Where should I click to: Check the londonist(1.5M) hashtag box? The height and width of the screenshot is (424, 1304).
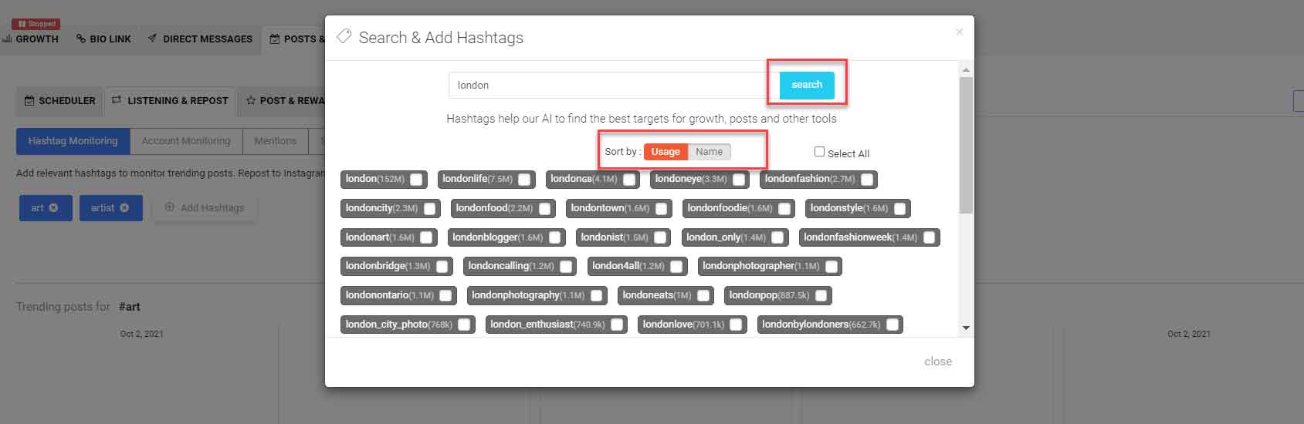tap(660, 237)
